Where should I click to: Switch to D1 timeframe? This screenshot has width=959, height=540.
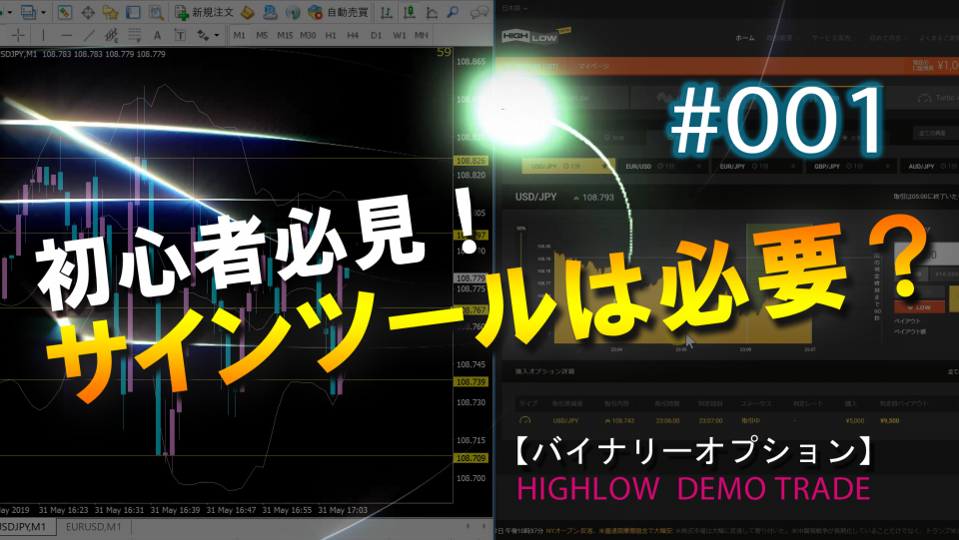coord(376,35)
